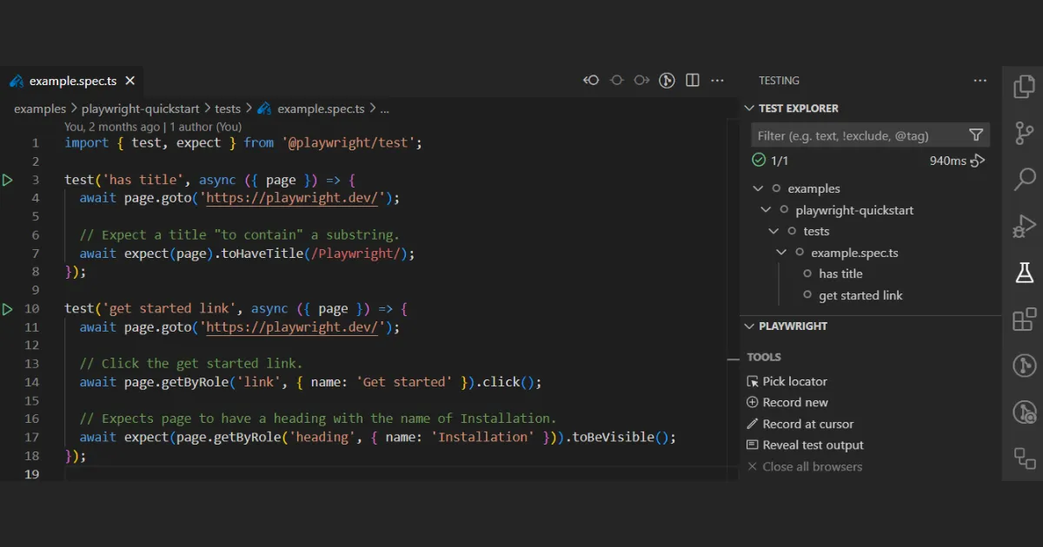Click the Playwright icon on example.spec.ts tab
This screenshot has width=1043, height=547.
(17, 81)
